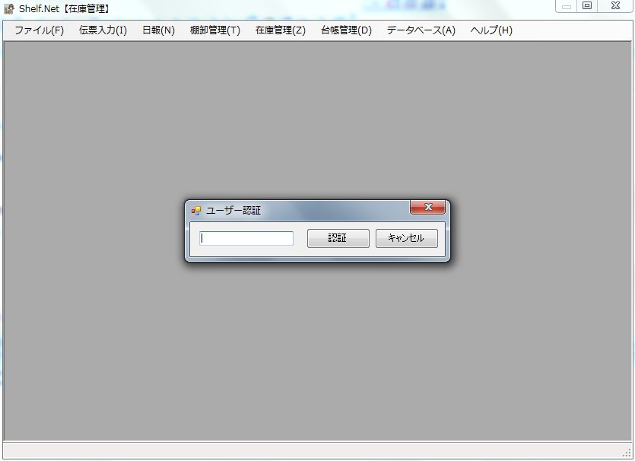The height and width of the screenshot is (461, 635).
Task: Open the 伝票入力(I) menu
Action: [x=103, y=30]
